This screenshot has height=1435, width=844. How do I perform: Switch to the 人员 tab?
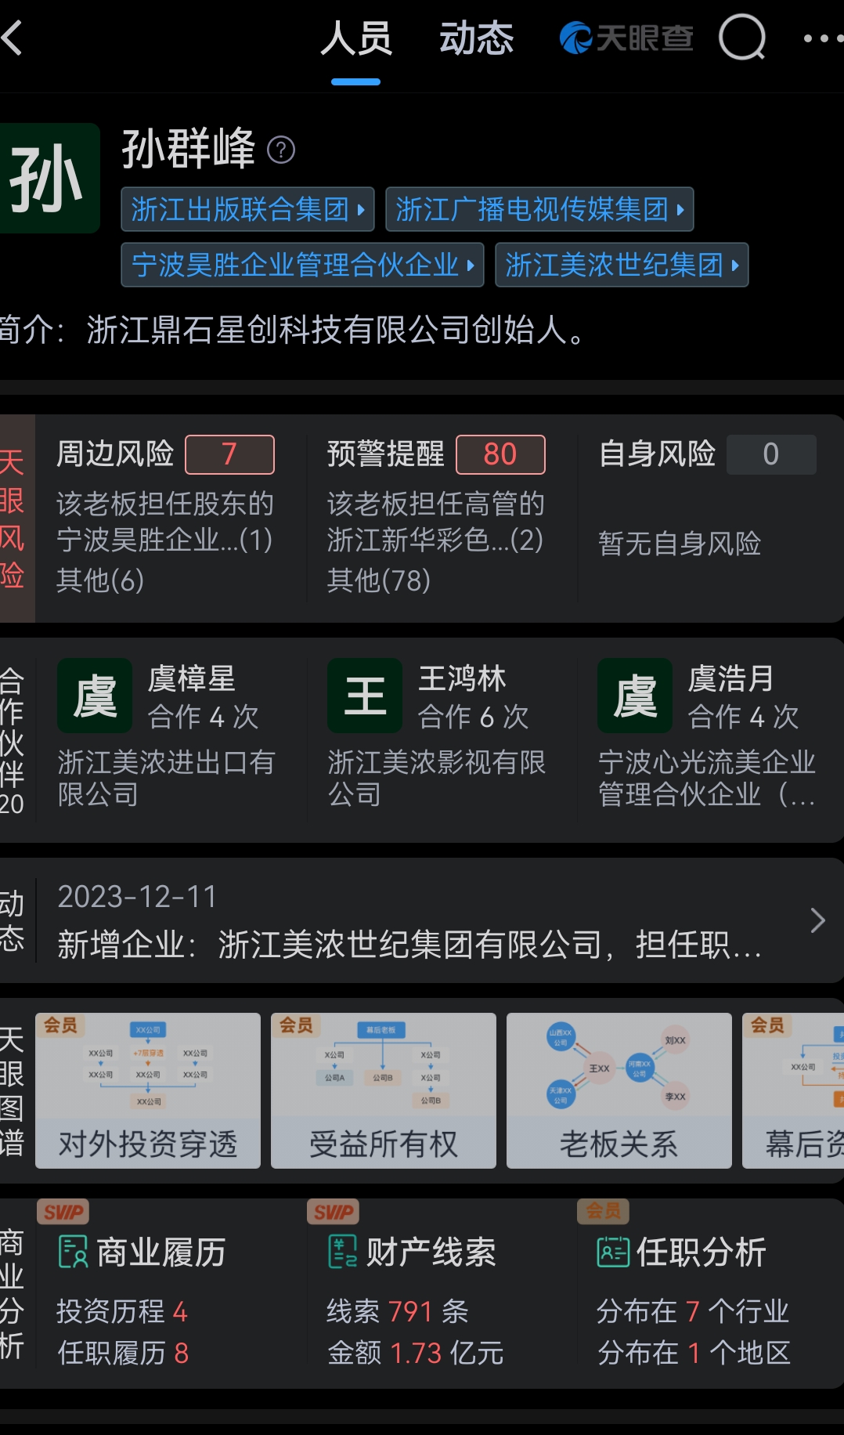[x=356, y=38]
